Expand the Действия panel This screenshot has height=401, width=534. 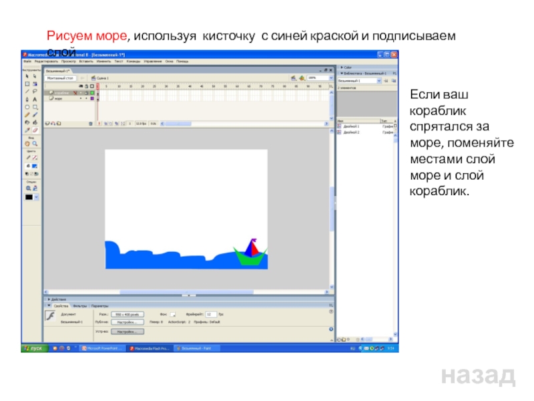[49, 299]
